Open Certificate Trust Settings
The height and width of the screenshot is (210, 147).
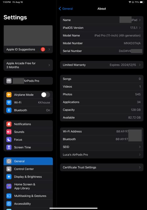click(x=102, y=167)
